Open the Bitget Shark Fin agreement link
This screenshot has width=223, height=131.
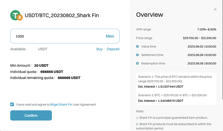(x=61, y=105)
